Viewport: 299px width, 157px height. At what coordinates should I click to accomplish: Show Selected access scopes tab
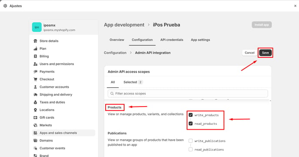(x=133, y=82)
